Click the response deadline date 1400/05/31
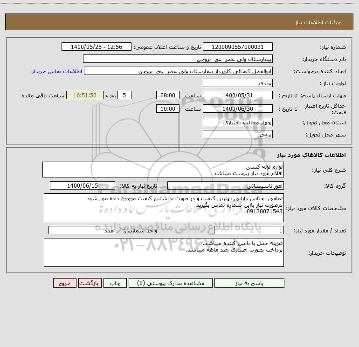Image resolution: width=359 pixels, height=347 pixels. (238, 95)
